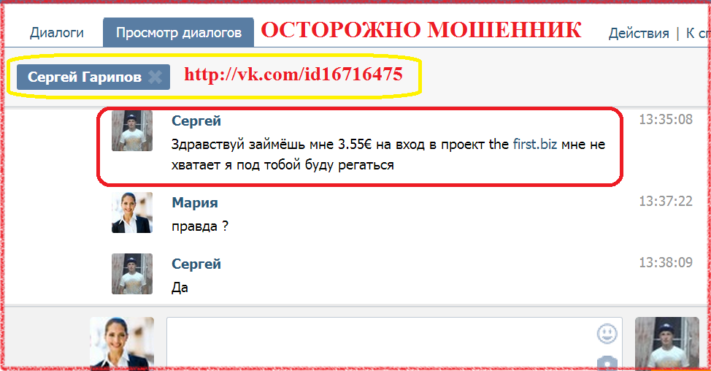Viewport: 711px width, 371px height.
Task: Open Сергей's avatar in the first message
Action: 132,131
